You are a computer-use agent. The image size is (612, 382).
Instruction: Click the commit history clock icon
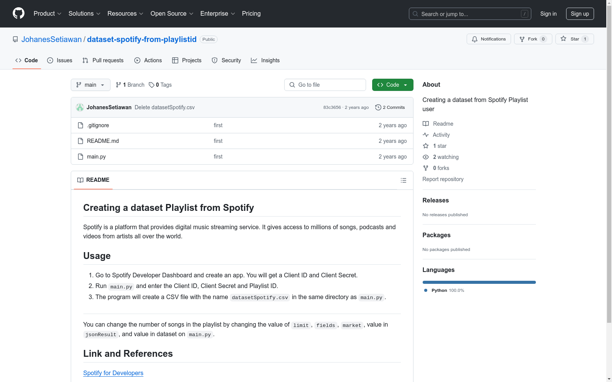(378, 107)
